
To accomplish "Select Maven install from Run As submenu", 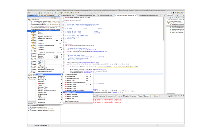I will click(71, 92).
